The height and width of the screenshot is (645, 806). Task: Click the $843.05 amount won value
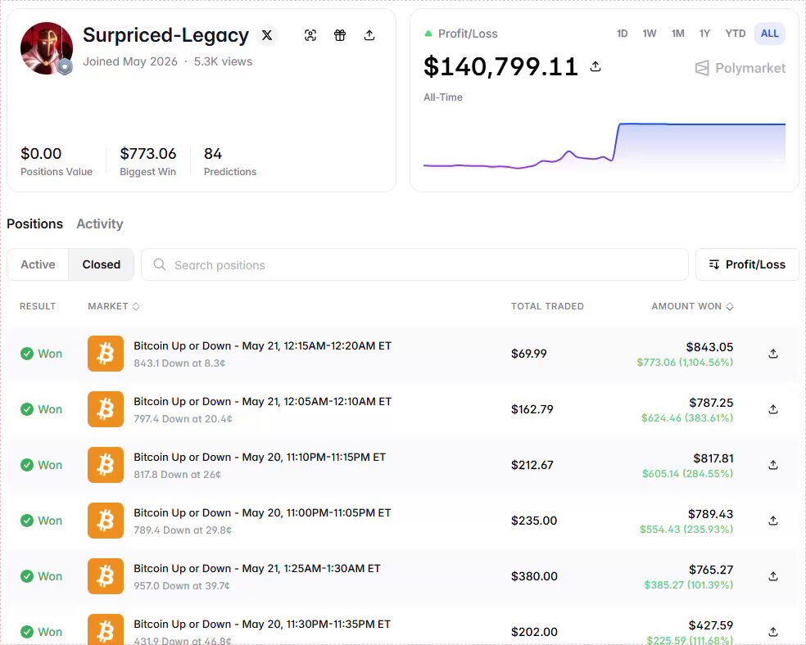709,347
